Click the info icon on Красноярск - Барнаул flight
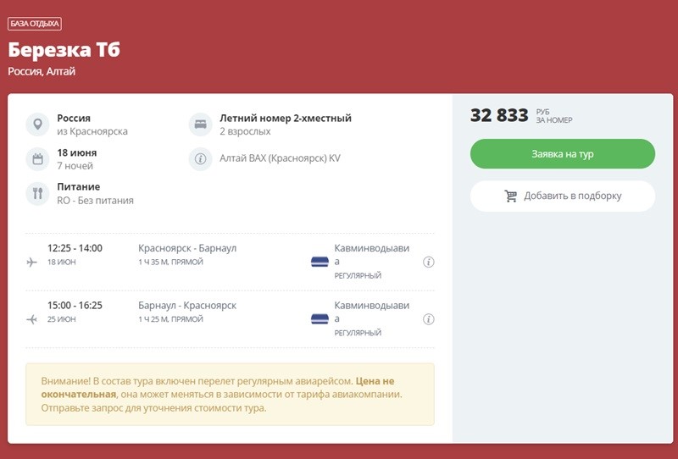The width and height of the screenshot is (678, 459). click(x=429, y=262)
